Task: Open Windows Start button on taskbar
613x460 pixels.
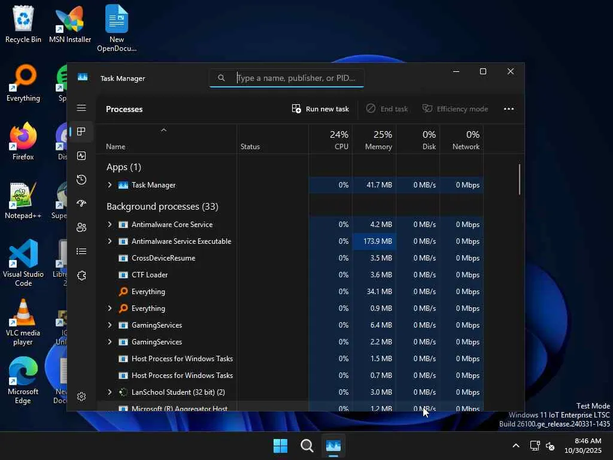Action: tap(280, 446)
